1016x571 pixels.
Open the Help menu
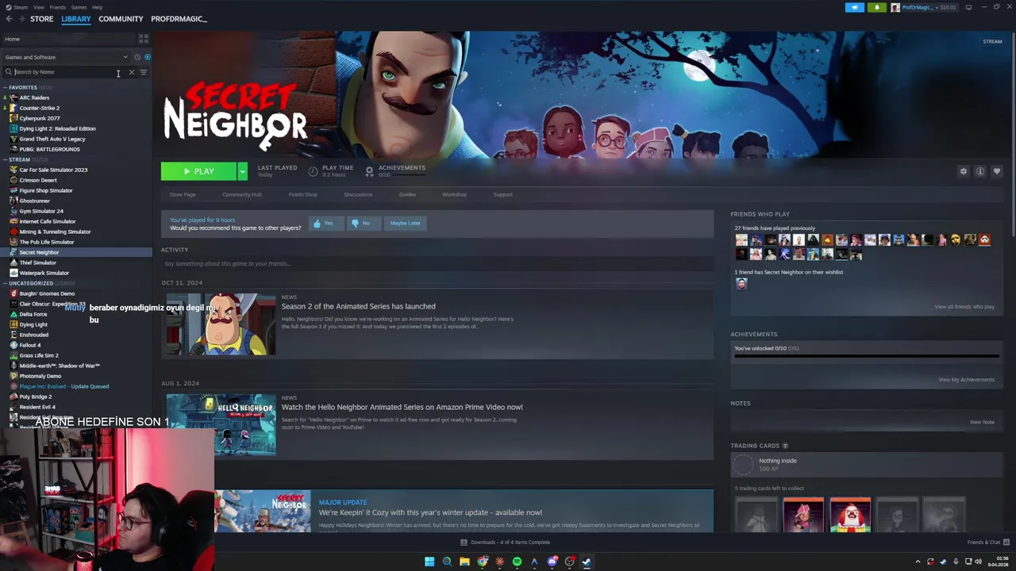point(97,7)
